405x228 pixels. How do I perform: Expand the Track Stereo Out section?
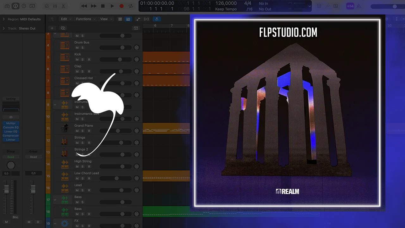pos(4,28)
